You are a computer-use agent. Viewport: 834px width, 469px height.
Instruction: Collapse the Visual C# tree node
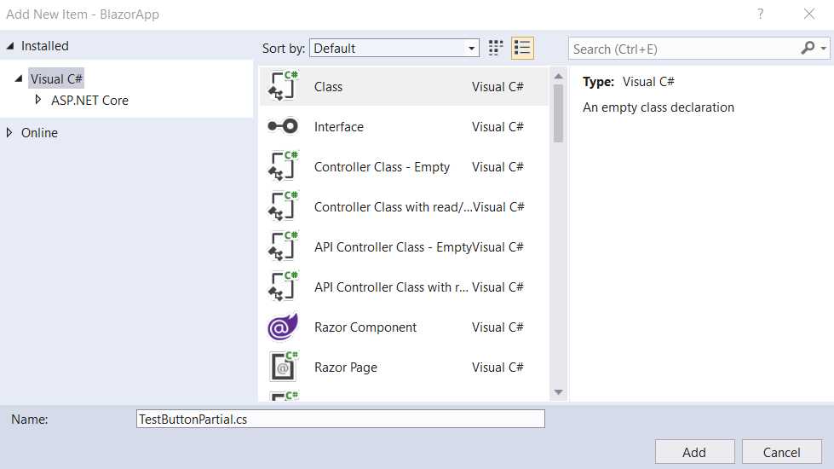point(19,78)
